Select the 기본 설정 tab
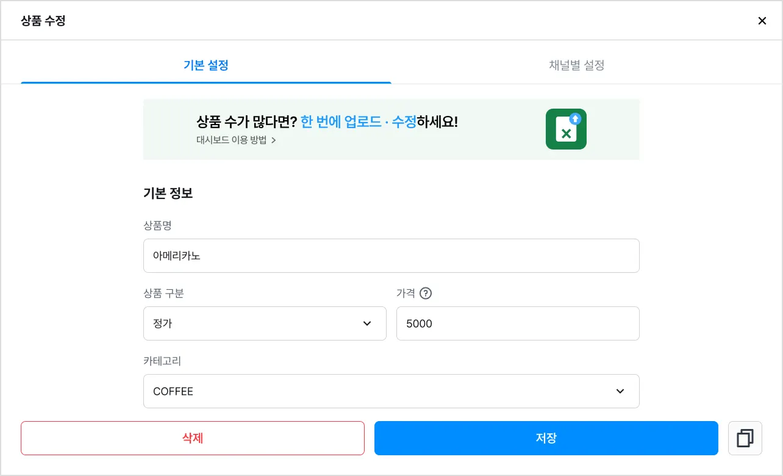Image resolution: width=783 pixels, height=476 pixels. [x=206, y=65]
